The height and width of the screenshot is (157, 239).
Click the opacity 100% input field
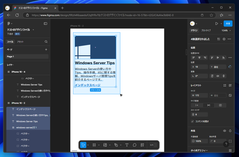pyautogui.click(x=199, y=141)
